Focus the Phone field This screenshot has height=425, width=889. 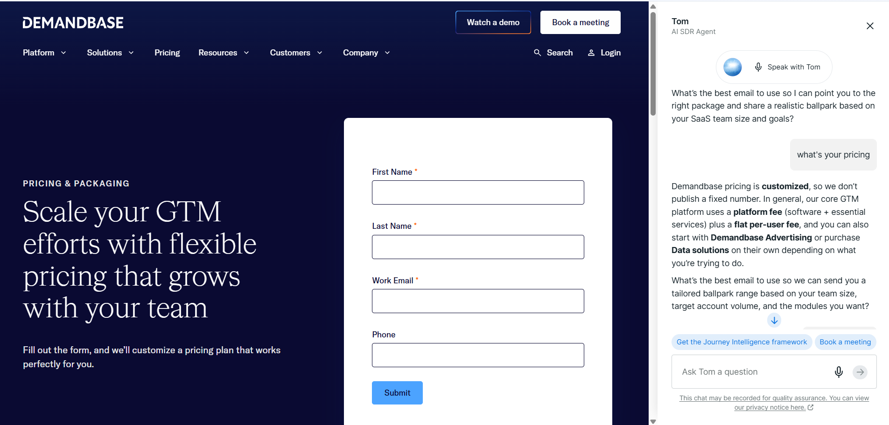[478, 355]
